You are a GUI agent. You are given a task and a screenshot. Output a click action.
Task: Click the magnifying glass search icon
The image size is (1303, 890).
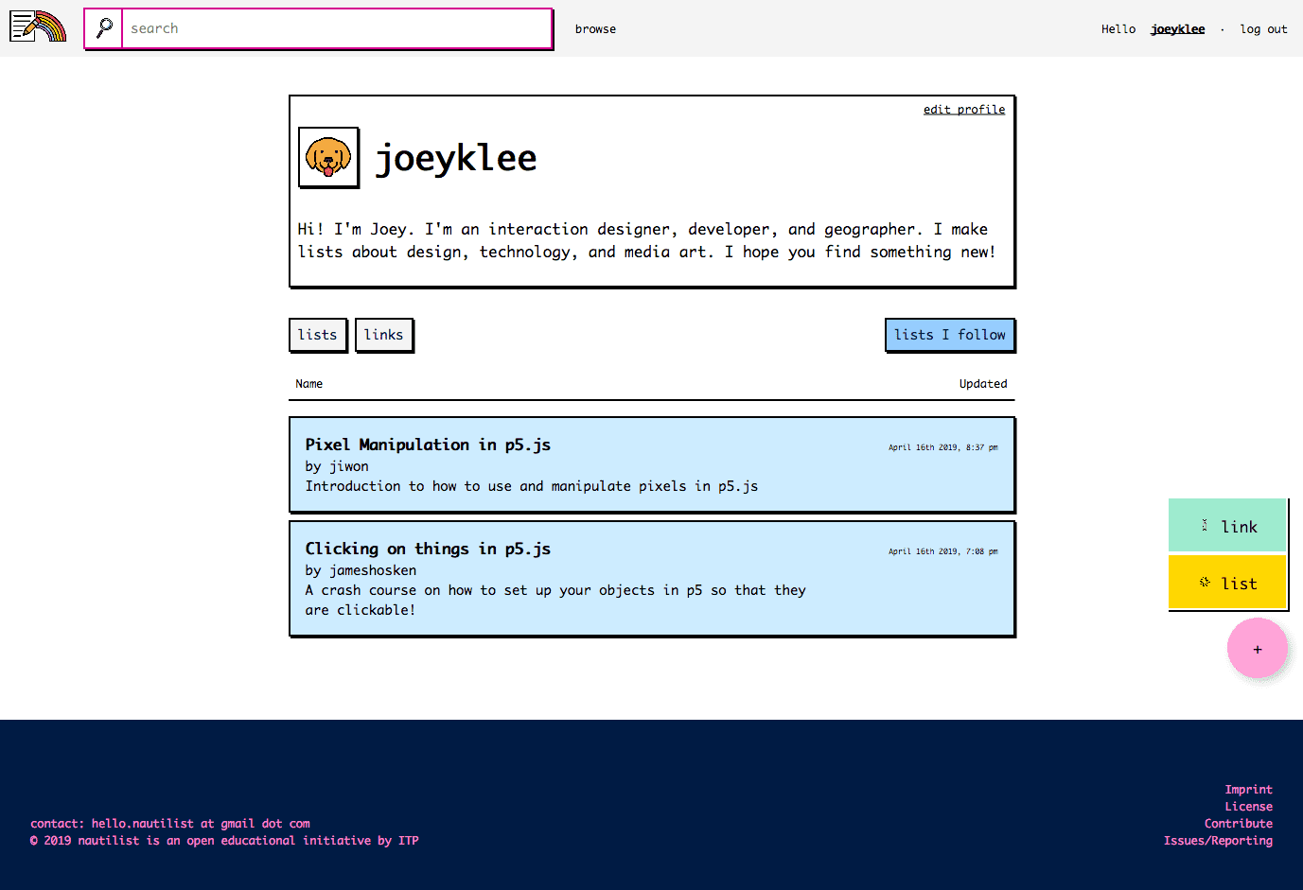(104, 28)
